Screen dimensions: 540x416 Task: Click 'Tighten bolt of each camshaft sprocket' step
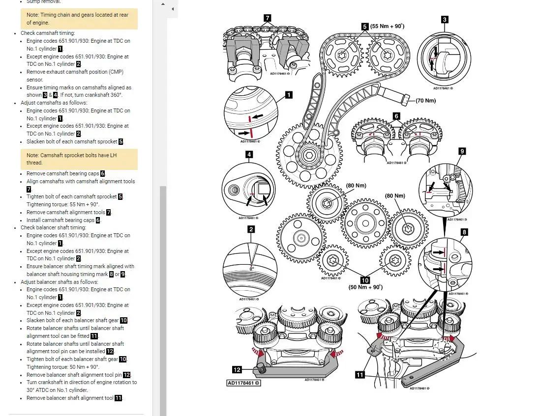75,196
